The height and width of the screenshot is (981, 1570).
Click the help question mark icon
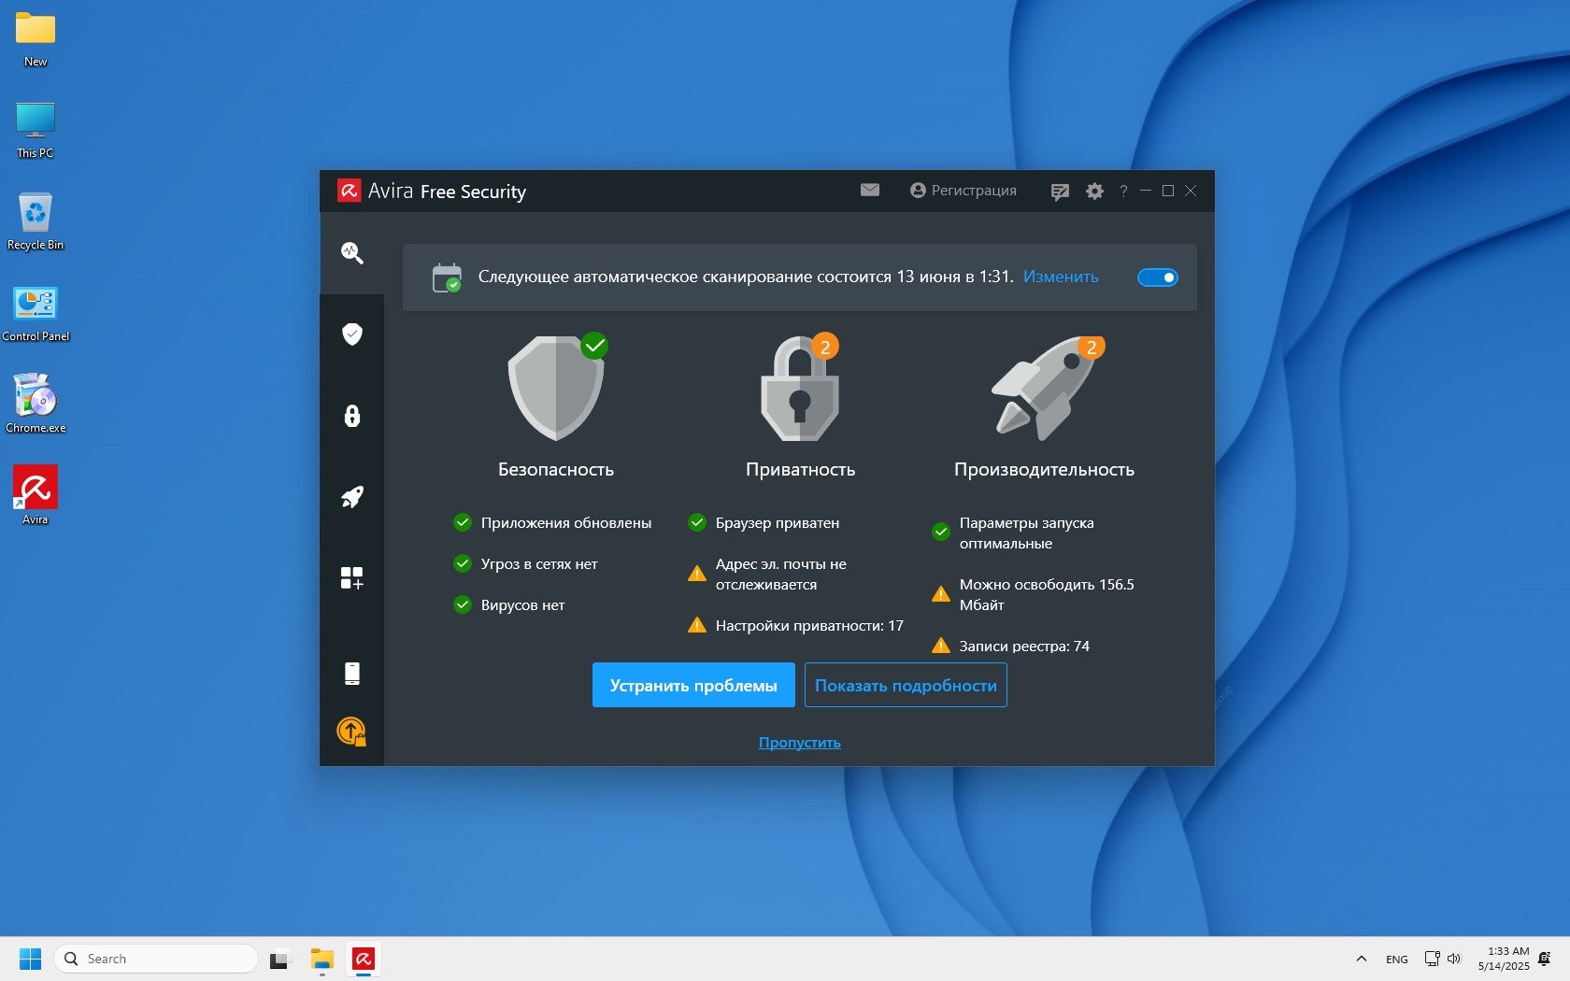click(x=1123, y=192)
